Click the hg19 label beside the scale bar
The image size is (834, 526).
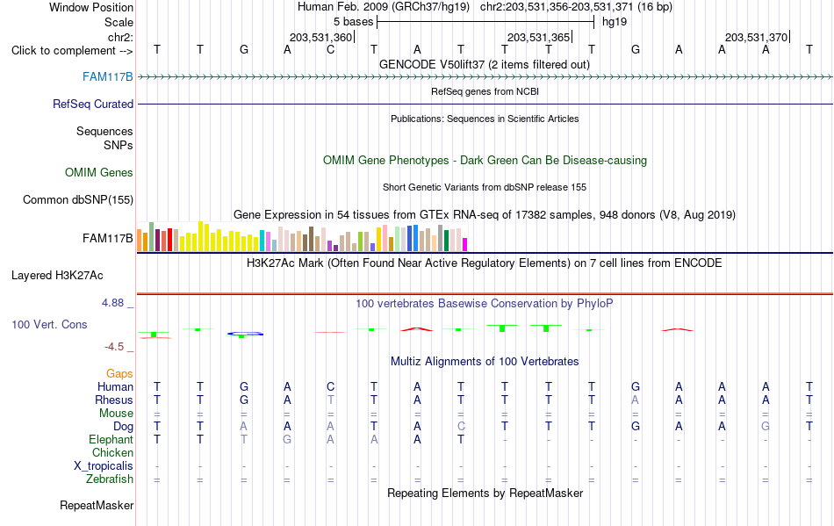615,22
